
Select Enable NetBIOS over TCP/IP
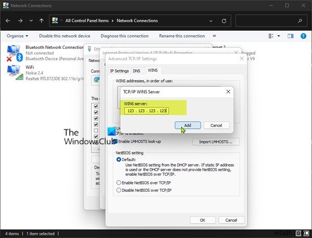tap(119, 183)
